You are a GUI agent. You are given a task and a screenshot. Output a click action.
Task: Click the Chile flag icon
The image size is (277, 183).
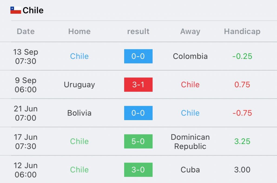pyautogui.click(x=15, y=10)
